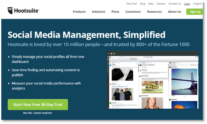
Task: Click the yellow dot in dashboard mockup window
Action: [112, 54]
